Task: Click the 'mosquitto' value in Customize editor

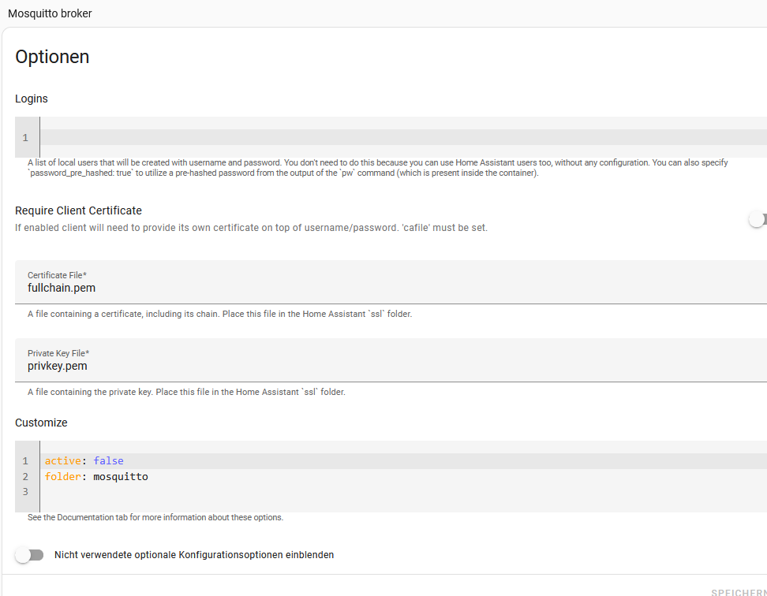Action: 121,477
